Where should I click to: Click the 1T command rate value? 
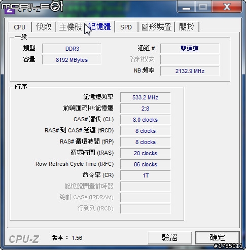coord(146,175)
